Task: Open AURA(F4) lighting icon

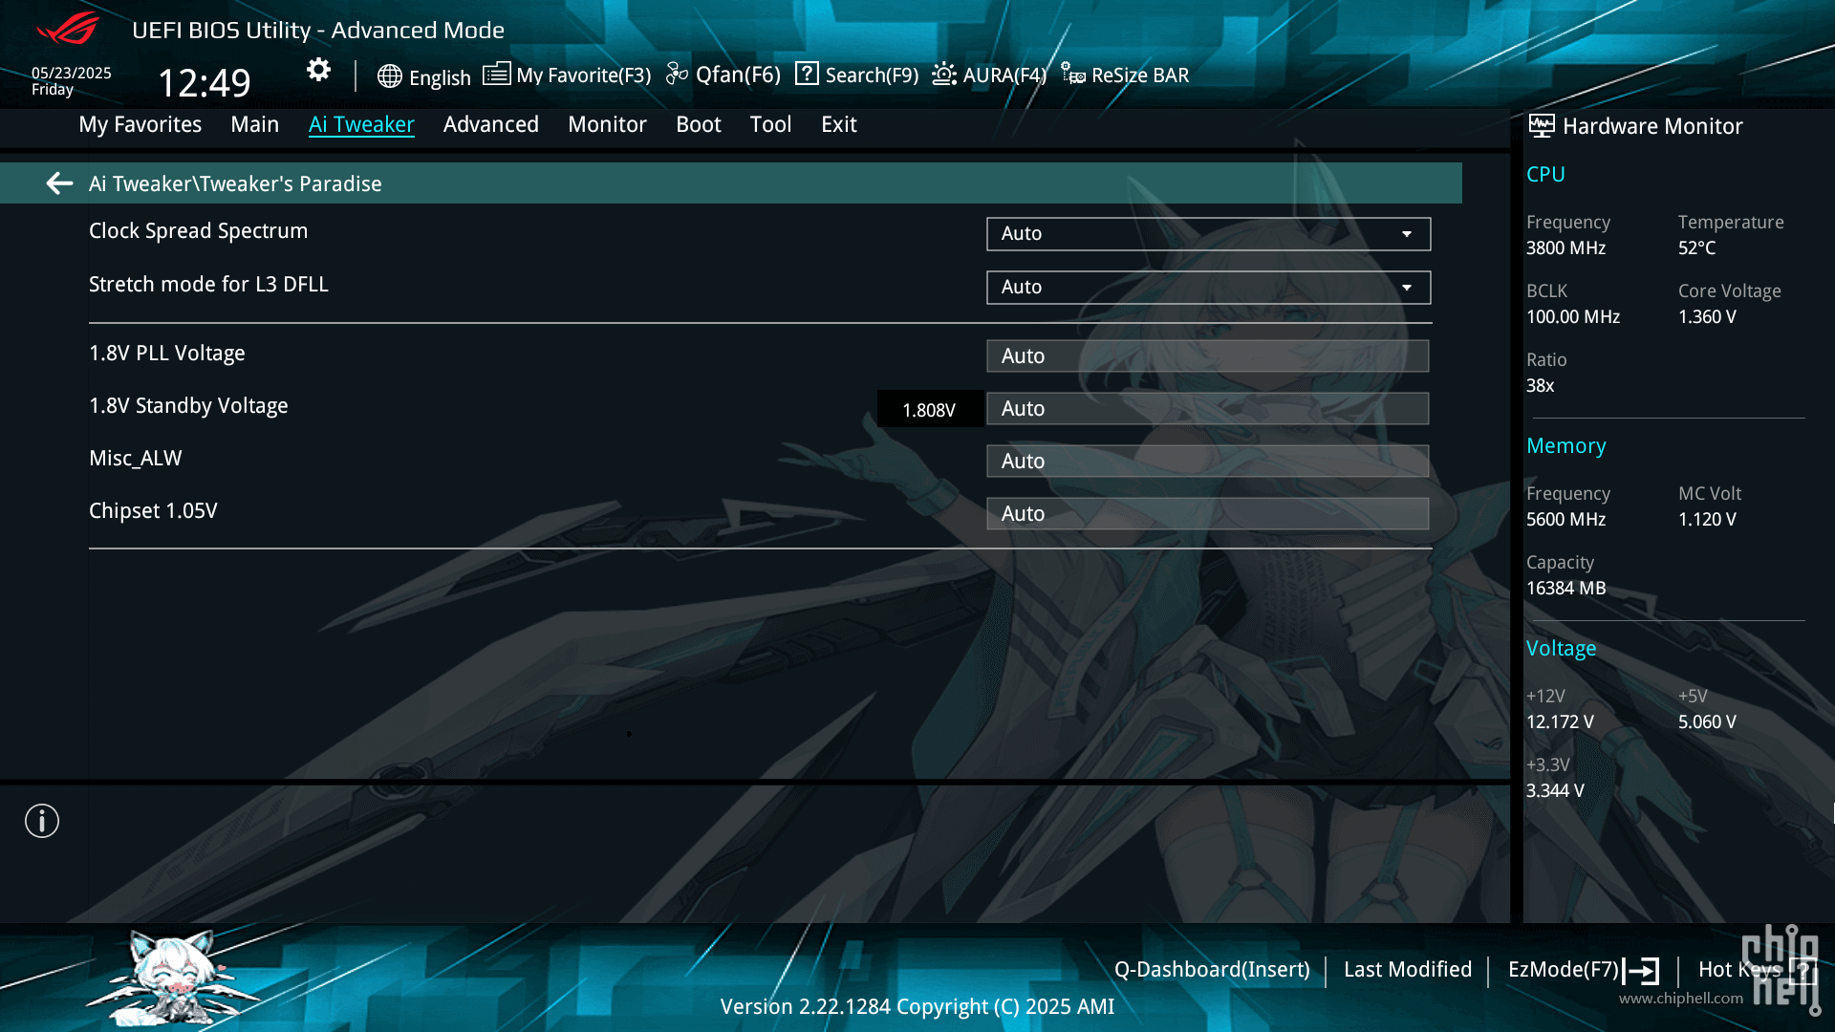Action: click(x=944, y=75)
